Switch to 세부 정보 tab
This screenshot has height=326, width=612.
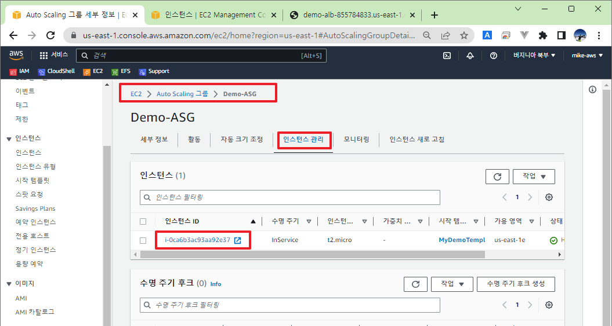(x=154, y=140)
